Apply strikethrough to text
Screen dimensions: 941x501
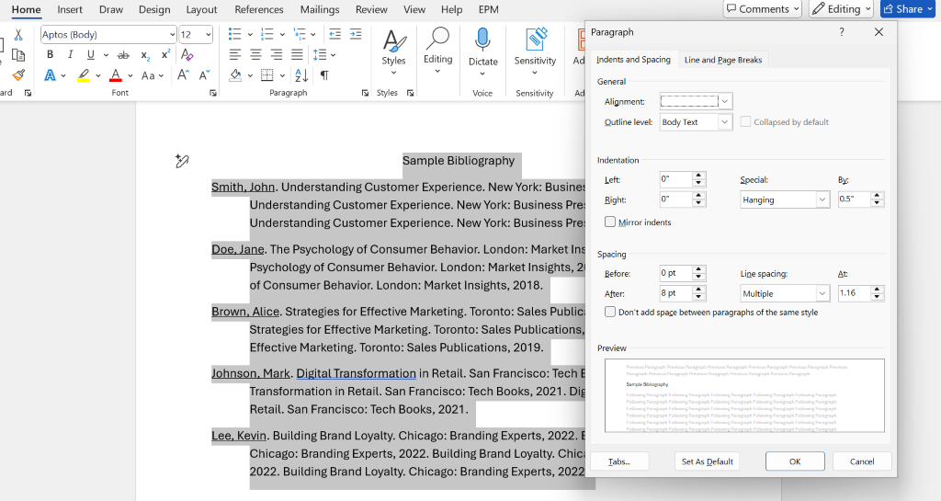(123, 55)
